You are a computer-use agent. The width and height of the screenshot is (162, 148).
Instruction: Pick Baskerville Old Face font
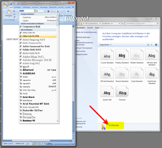tap(38, 111)
